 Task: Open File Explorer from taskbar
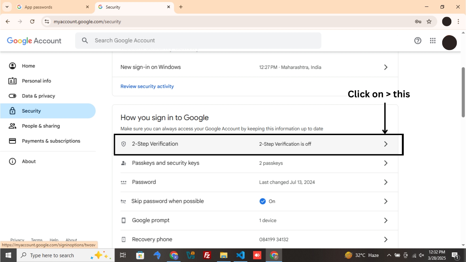[223, 255]
